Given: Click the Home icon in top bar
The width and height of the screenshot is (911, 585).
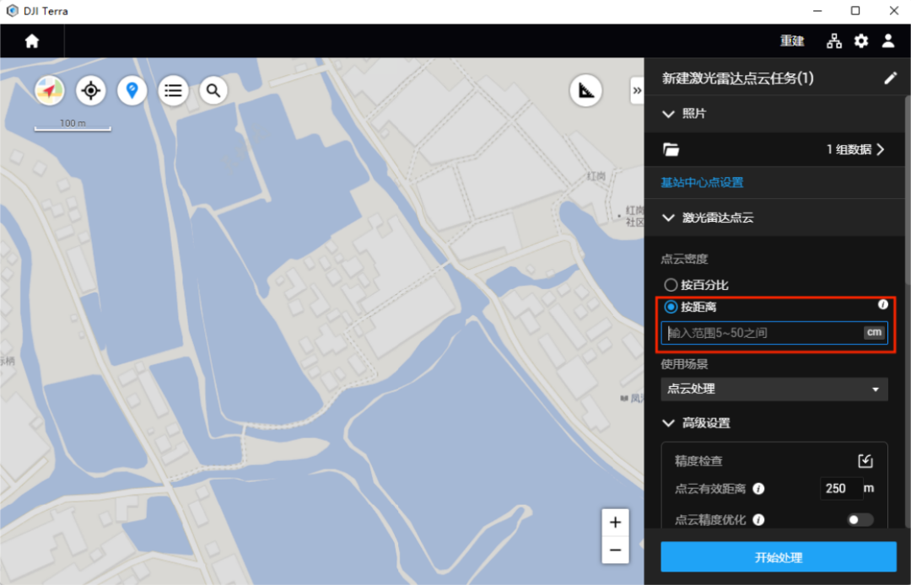Looking at the screenshot, I should tap(32, 41).
